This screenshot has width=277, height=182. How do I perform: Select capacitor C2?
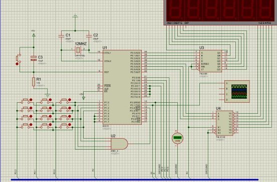coord(89,36)
